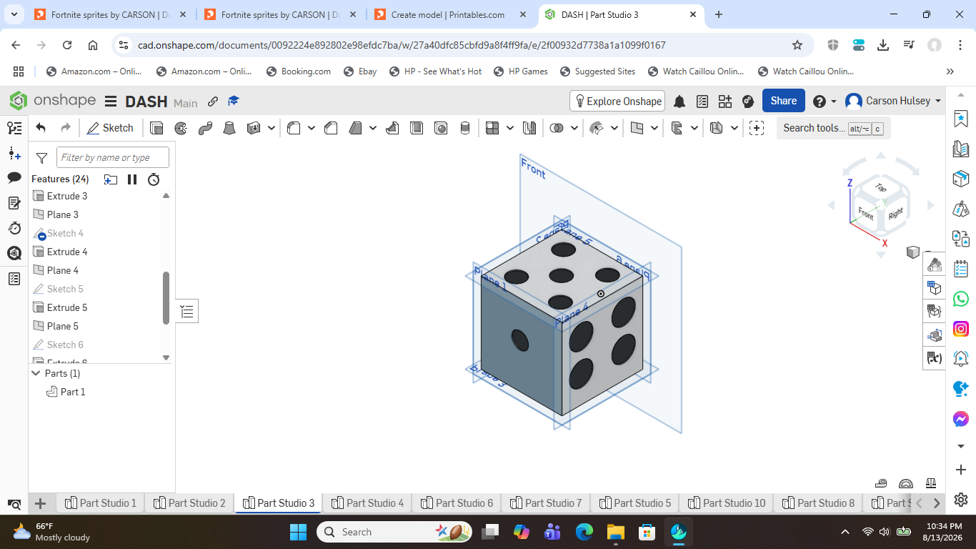This screenshot has width=976, height=549.
Task: Collapse the Parts (1) list
Action: click(x=36, y=373)
